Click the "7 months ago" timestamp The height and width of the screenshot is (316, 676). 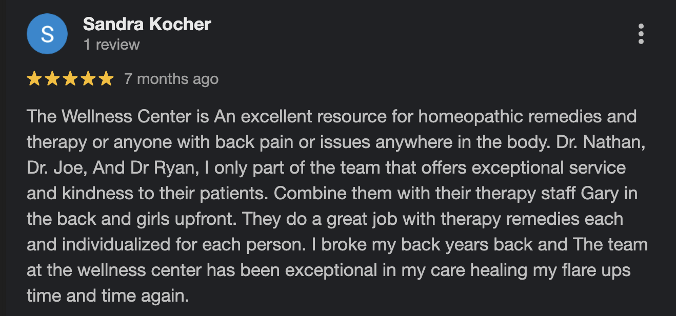[171, 79]
